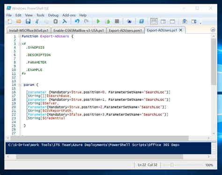Image resolution: width=222 pixels, height=175 pixels.
Task: Click the Run selection icon
Action: click(107, 21)
